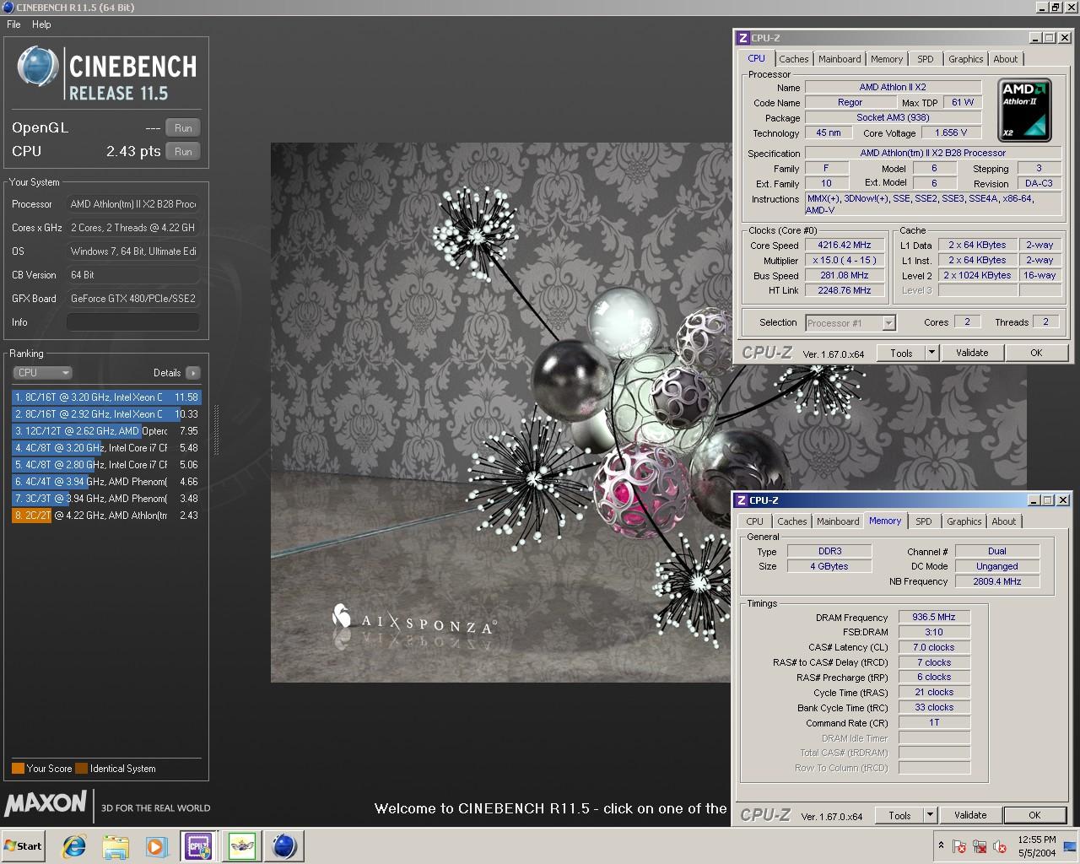
Task: Show hidden system tray icons arrow
Action: point(941,845)
